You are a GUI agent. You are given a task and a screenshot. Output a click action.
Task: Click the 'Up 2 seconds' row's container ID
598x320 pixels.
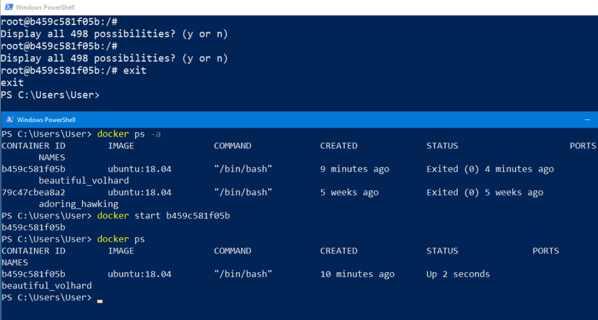(x=33, y=274)
